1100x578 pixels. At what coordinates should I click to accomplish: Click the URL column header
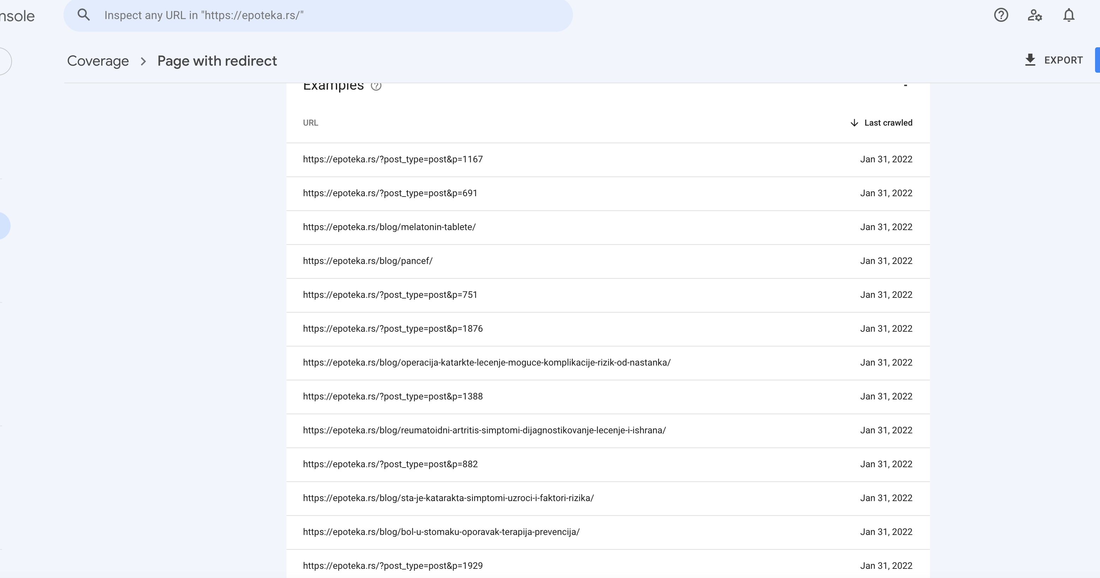pyautogui.click(x=310, y=122)
